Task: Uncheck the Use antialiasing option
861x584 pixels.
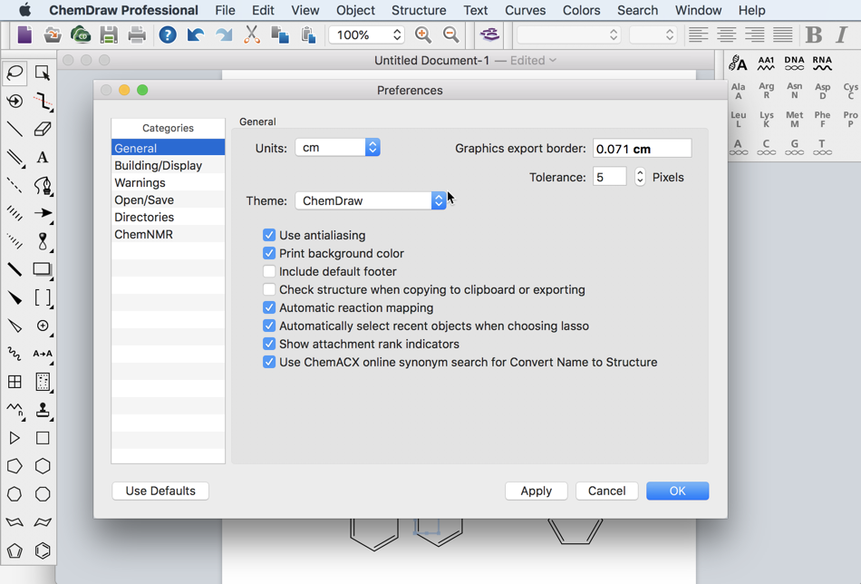Action: tap(269, 235)
